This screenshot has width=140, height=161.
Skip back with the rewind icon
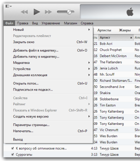point(24,12)
